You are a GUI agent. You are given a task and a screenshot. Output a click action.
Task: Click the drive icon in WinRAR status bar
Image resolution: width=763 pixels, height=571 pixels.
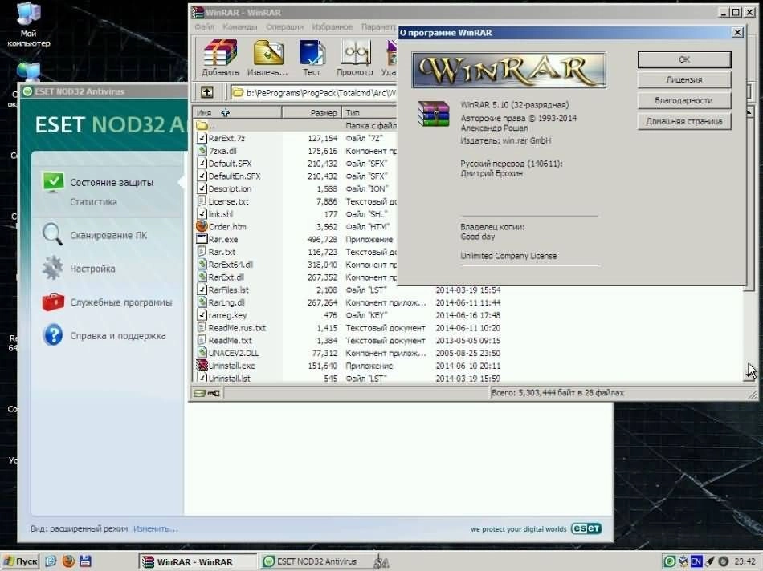199,393
